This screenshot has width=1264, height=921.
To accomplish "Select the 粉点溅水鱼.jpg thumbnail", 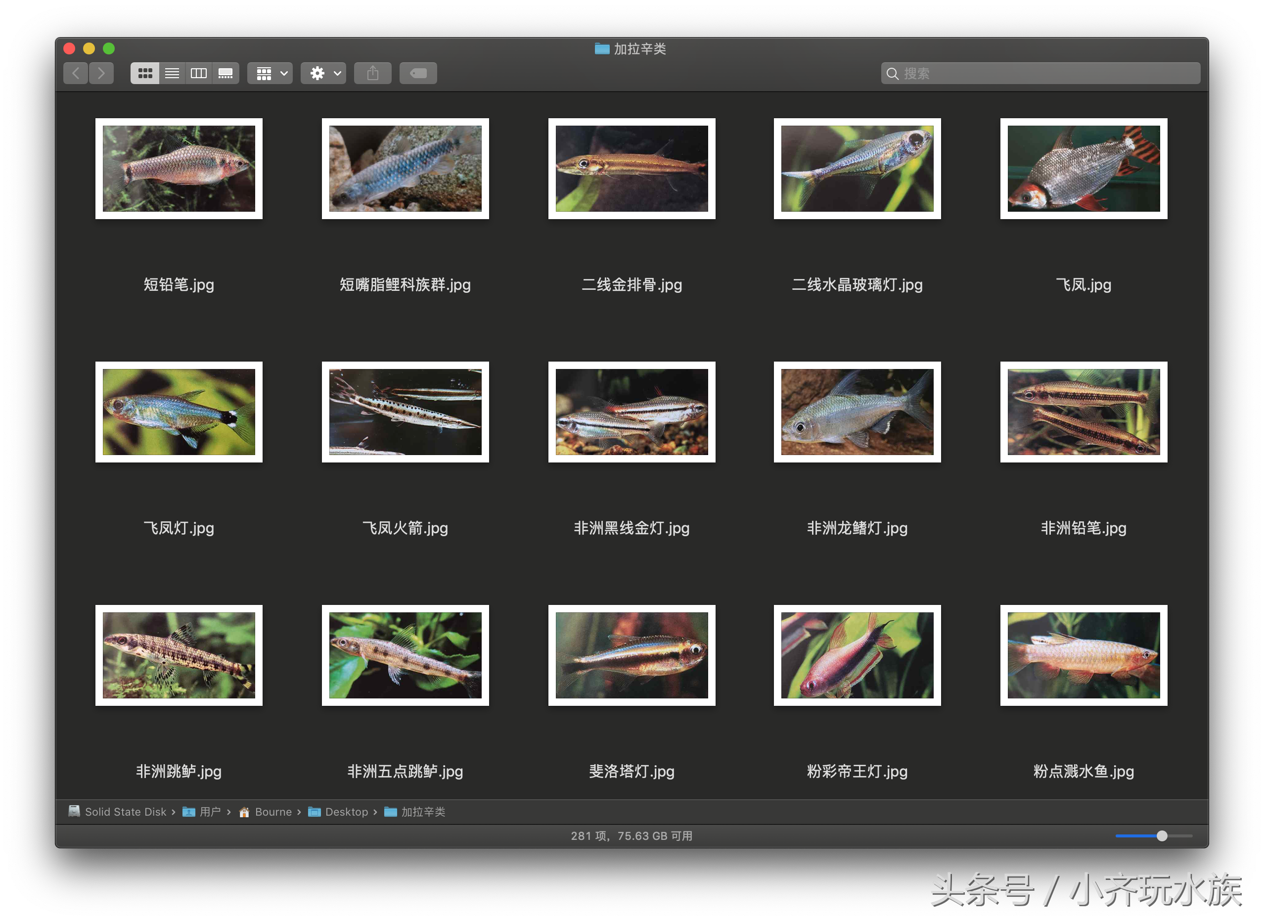I will pos(1084,655).
